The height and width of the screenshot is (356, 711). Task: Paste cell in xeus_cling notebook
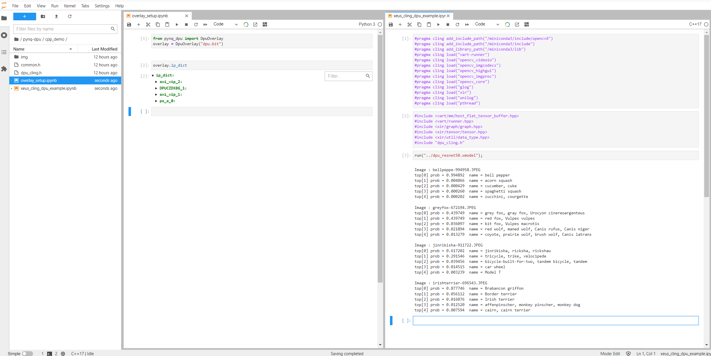tap(429, 25)
